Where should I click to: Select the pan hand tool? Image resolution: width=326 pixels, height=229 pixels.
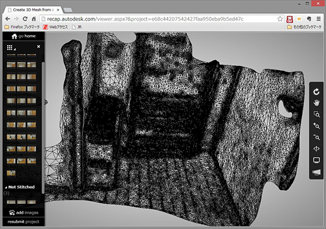(x=317, y=103)
